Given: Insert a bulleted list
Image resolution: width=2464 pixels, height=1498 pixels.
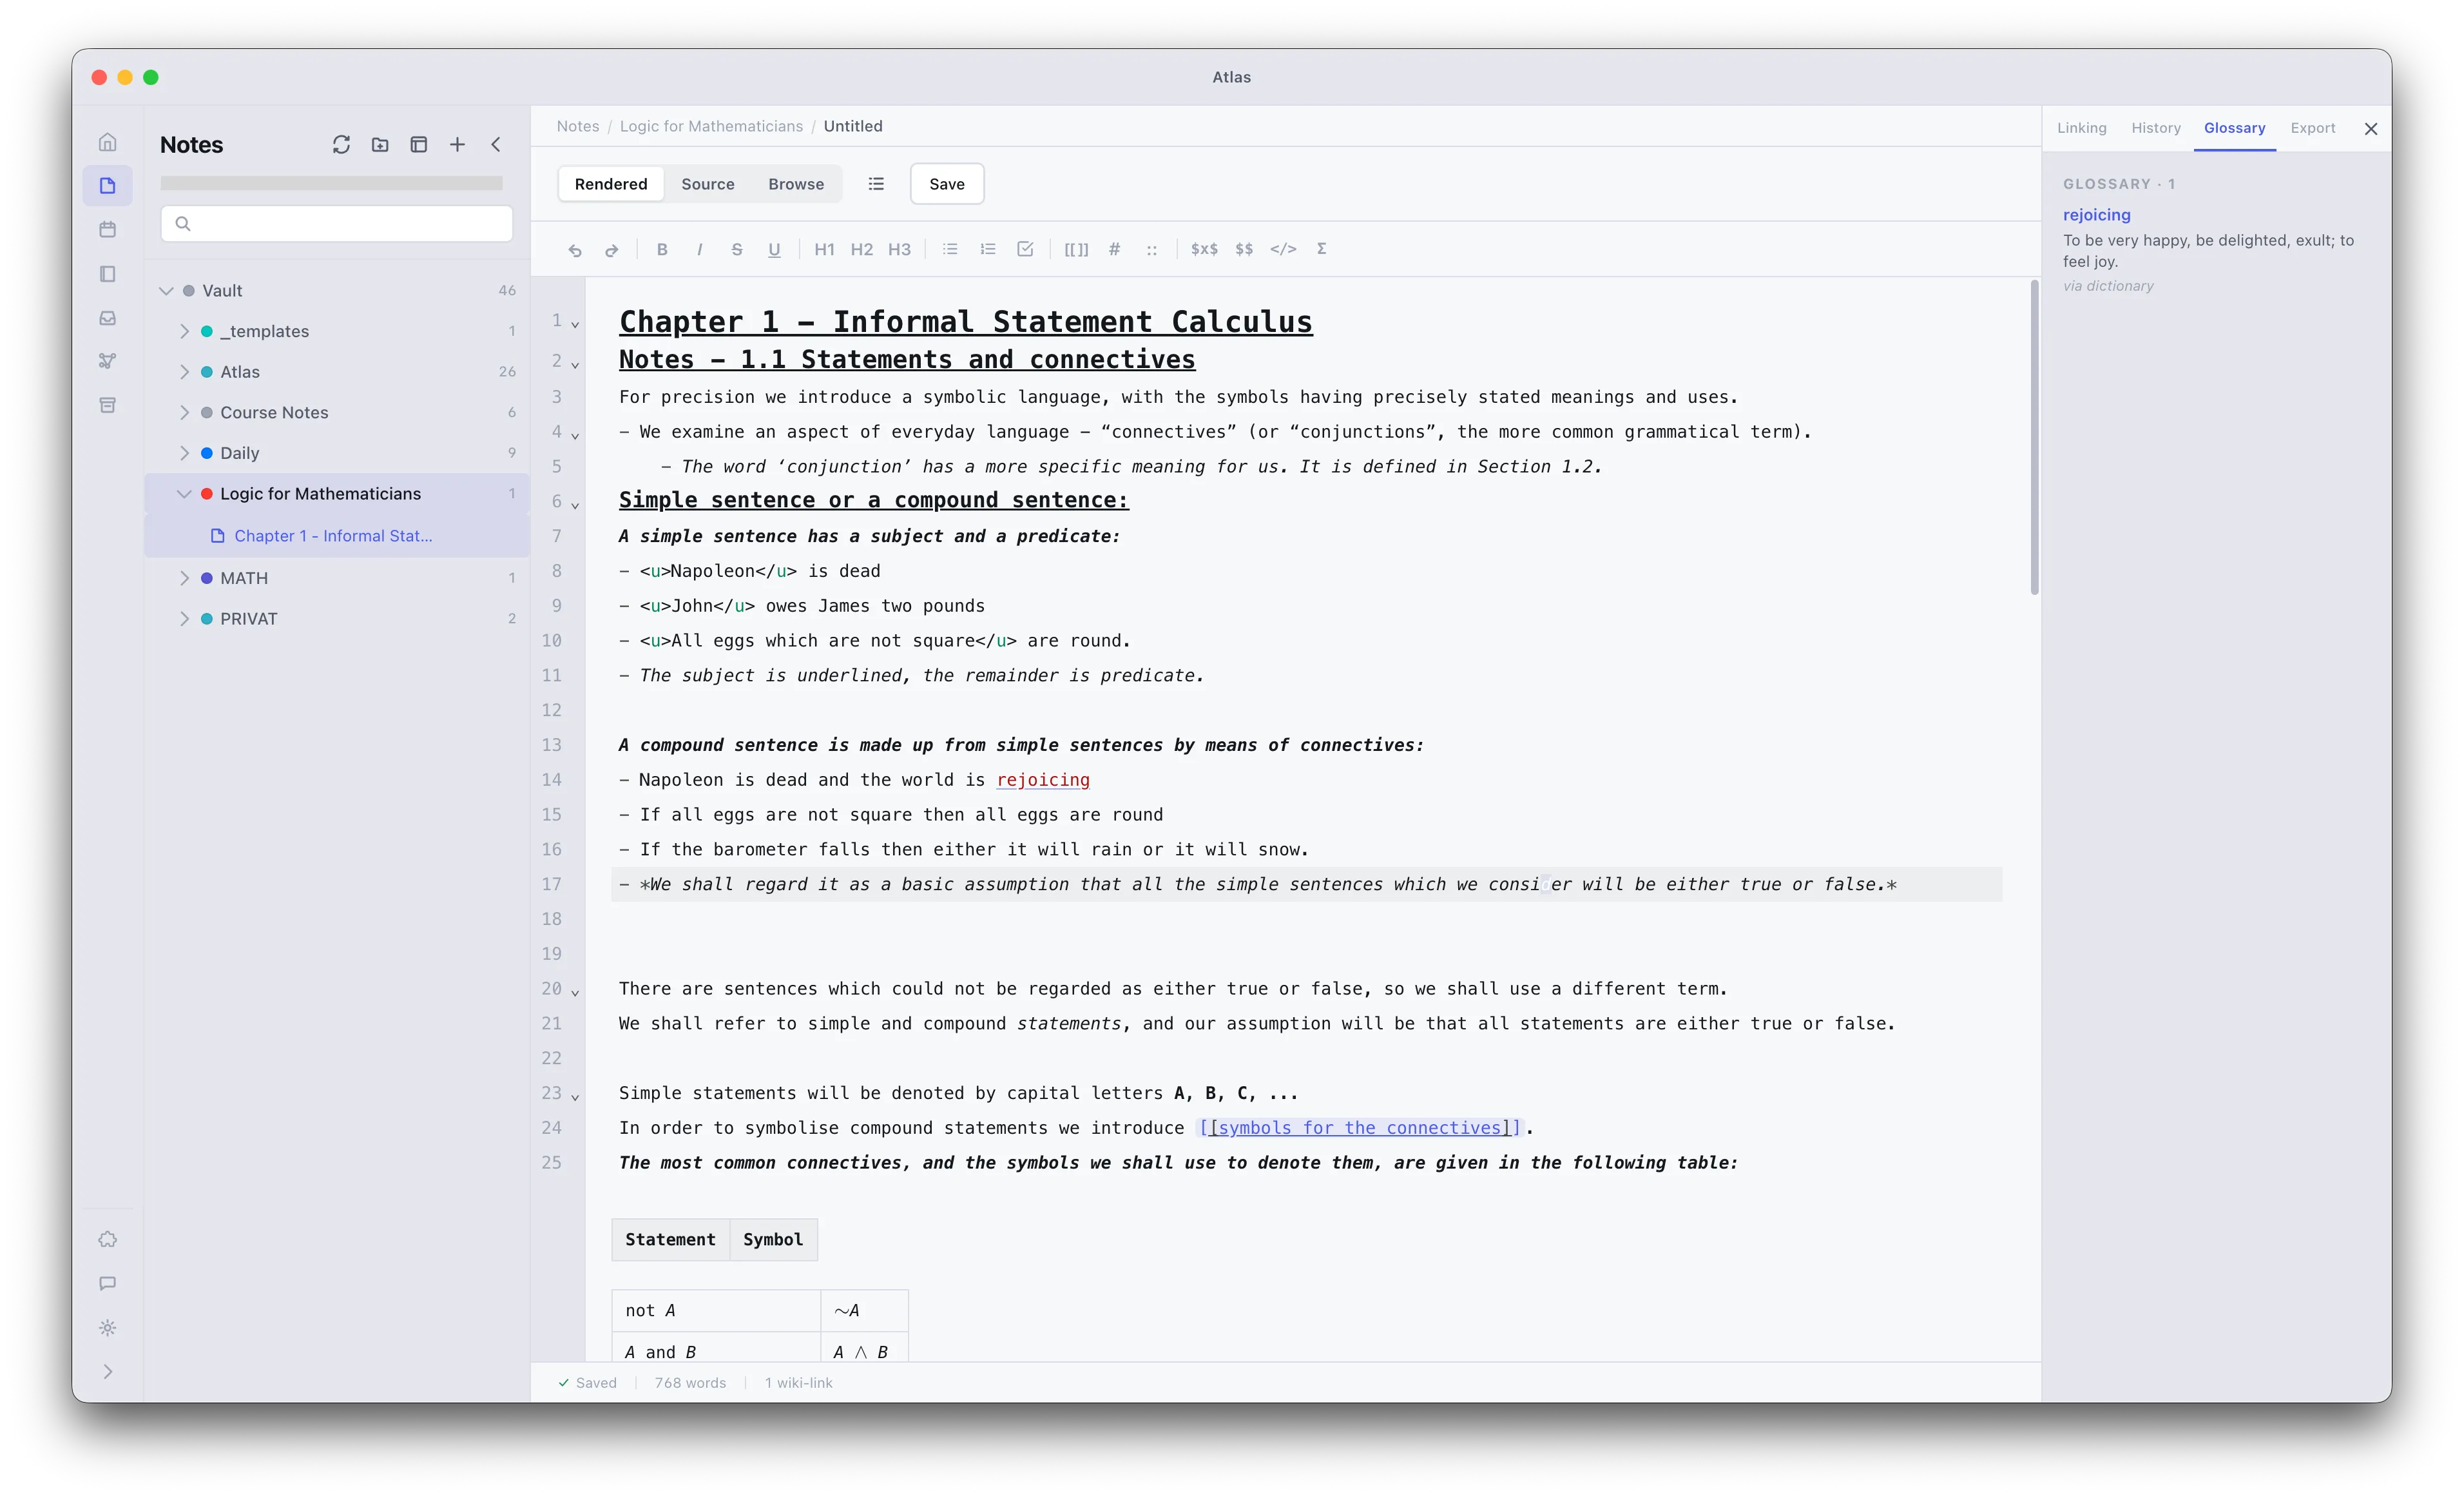Looking at the screenshot, I should 950,249.
